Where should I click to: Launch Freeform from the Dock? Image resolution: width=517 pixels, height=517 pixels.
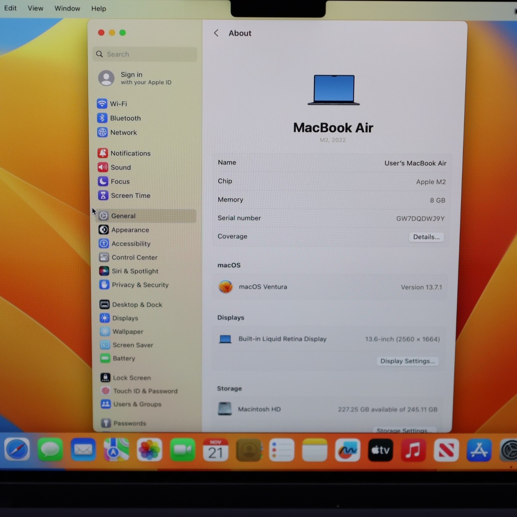click(348, 450)
